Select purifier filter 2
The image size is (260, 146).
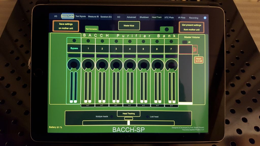pyautogui.click(x=102, y=49)
